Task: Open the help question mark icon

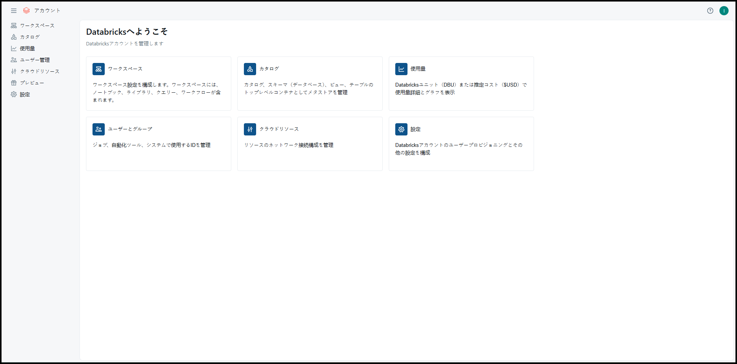Action: pyautogui.click(x=710, y=11)
